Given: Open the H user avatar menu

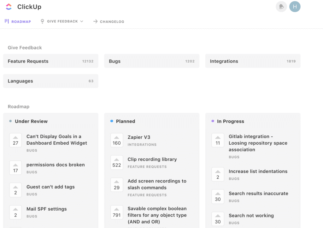Looking at the screenshot, I should pyautogui.click(x=295, y=7).
